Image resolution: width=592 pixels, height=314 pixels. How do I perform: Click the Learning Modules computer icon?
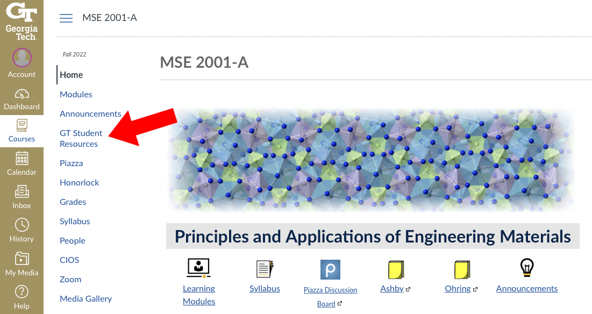198,268
